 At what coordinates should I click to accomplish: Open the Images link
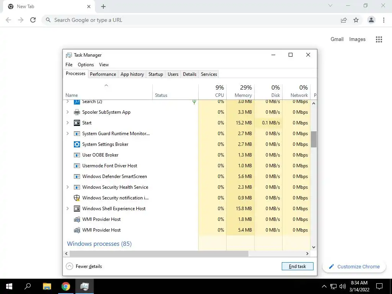click(357, 39)
